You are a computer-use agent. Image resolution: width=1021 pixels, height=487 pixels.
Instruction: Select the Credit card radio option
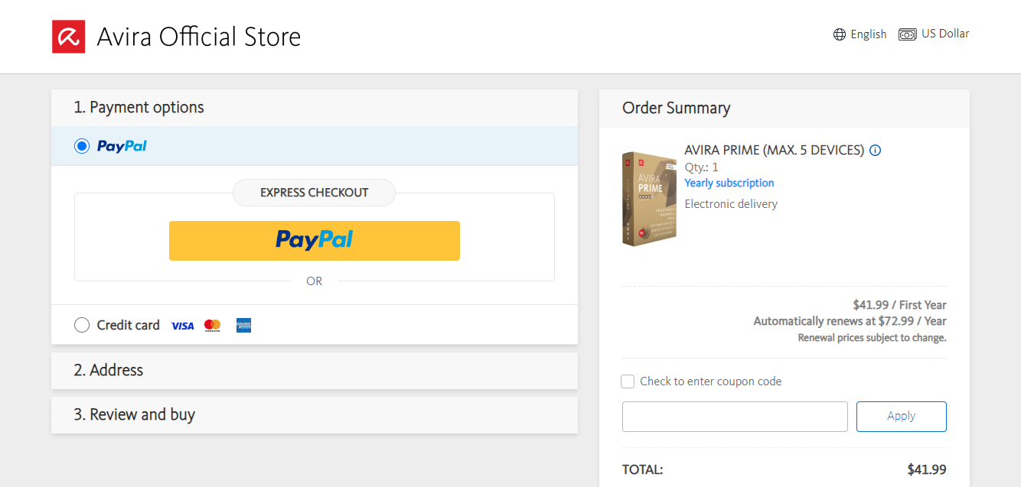tap(82, 325)
